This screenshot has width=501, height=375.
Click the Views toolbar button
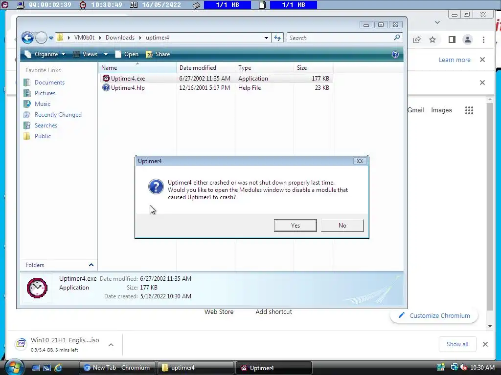click(85, 54)
